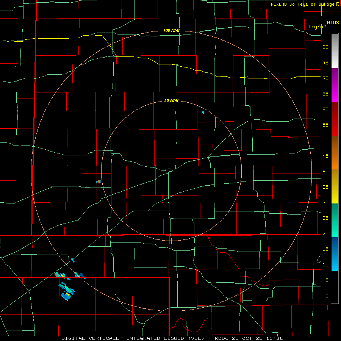Click the scale value 30
Image resolution: width=341 pixels, height=341 pixels.
click(325, 202)
